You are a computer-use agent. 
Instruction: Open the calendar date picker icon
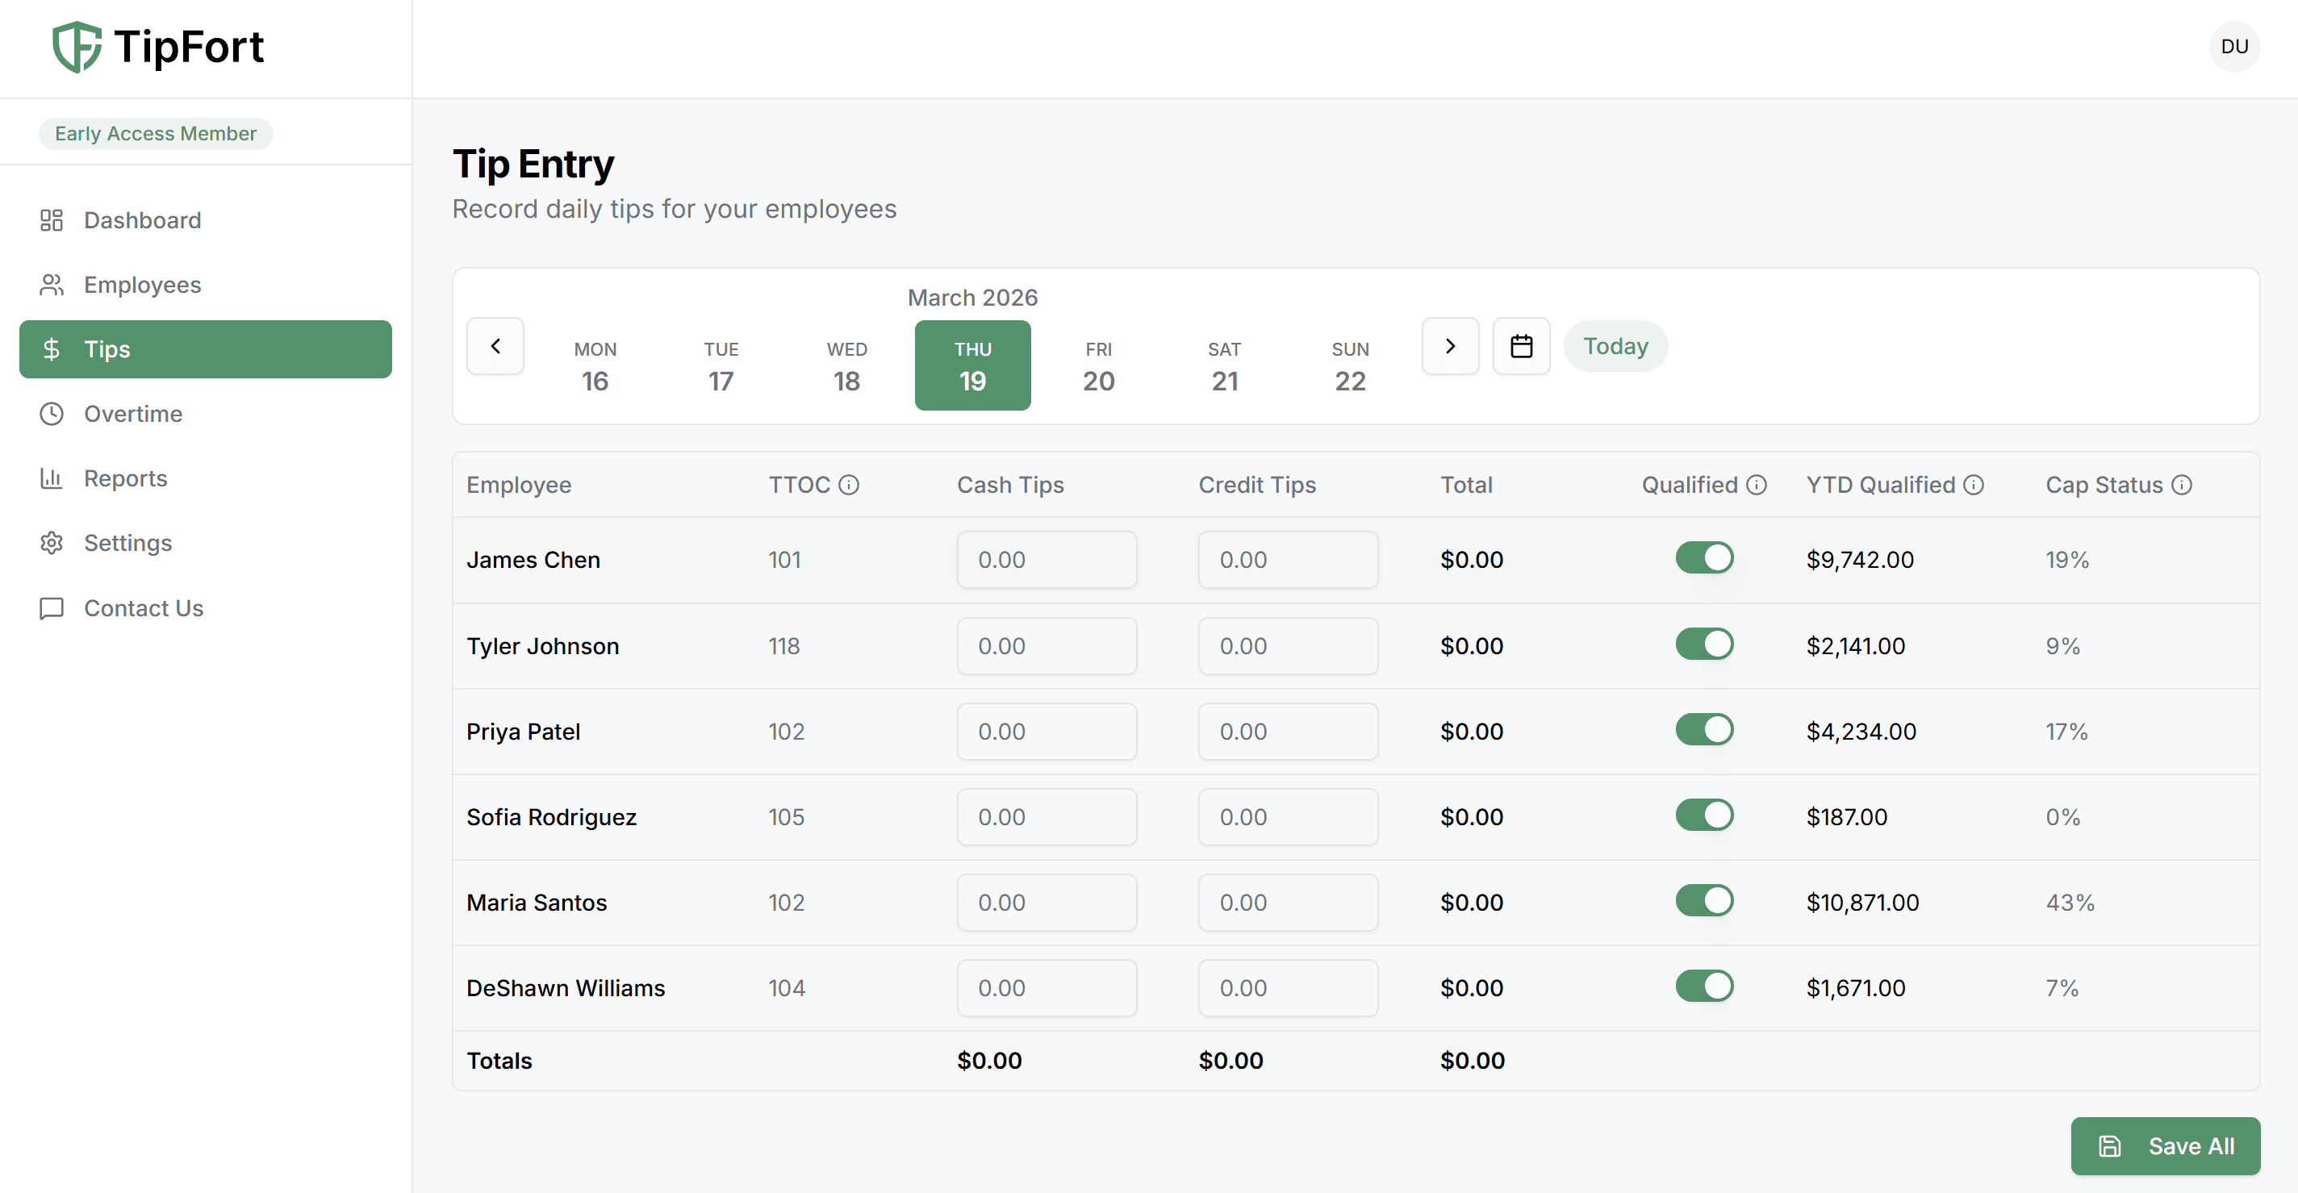point(1521,346)
